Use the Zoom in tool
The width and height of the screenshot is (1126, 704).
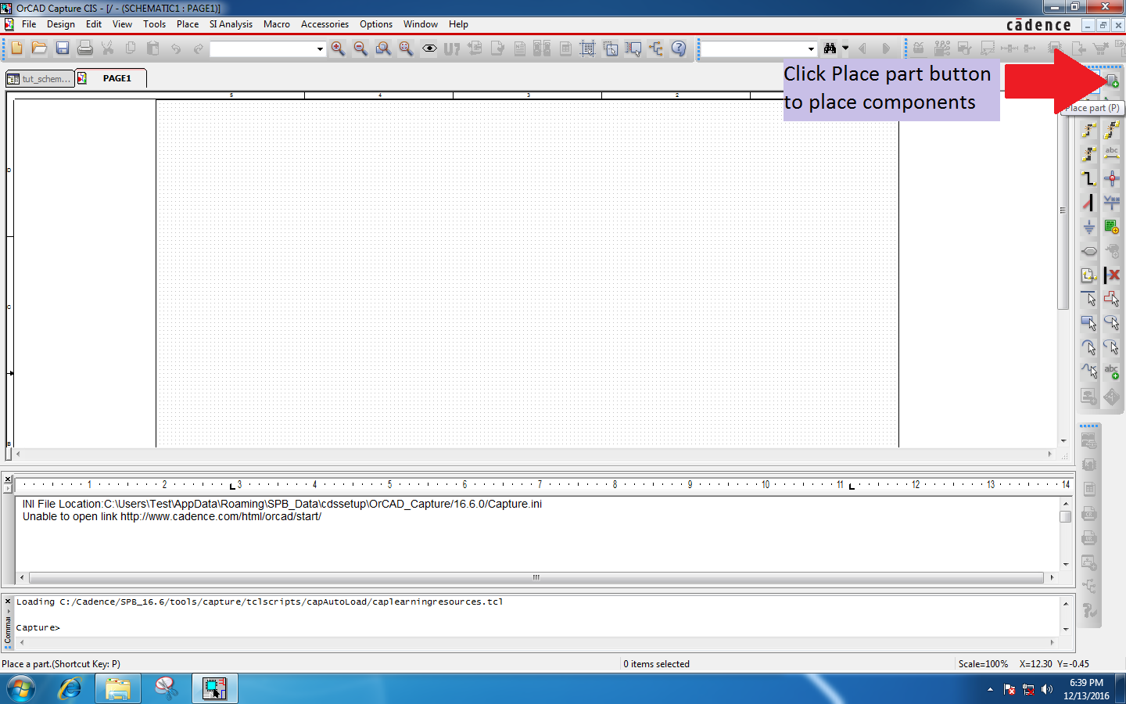(x=337, y=48)
